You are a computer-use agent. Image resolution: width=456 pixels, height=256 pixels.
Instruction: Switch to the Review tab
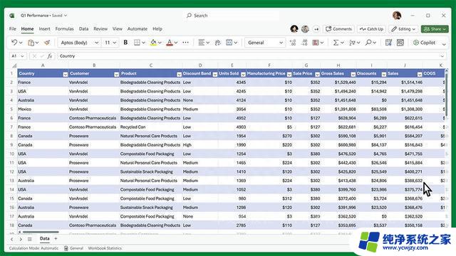(x=100, y=28)
